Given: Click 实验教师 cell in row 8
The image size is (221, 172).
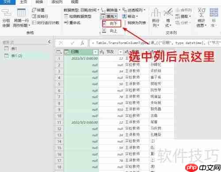Looking at the screenshot, I should click(137, 103).
